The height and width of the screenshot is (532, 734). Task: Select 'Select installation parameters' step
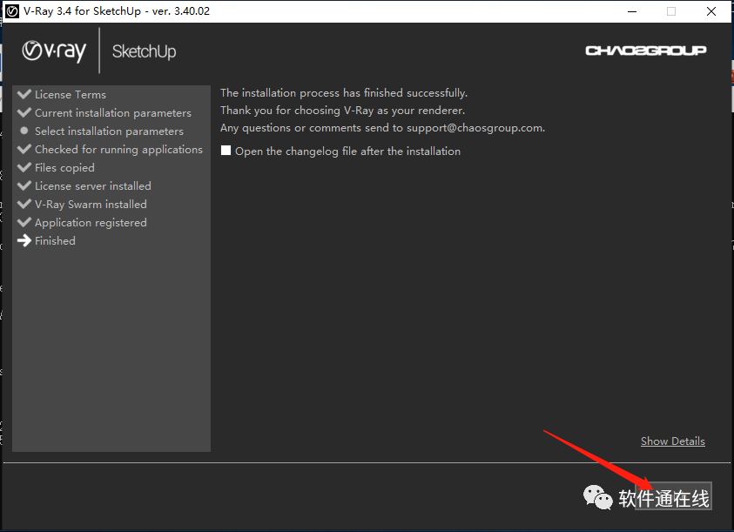click(109, 131)
